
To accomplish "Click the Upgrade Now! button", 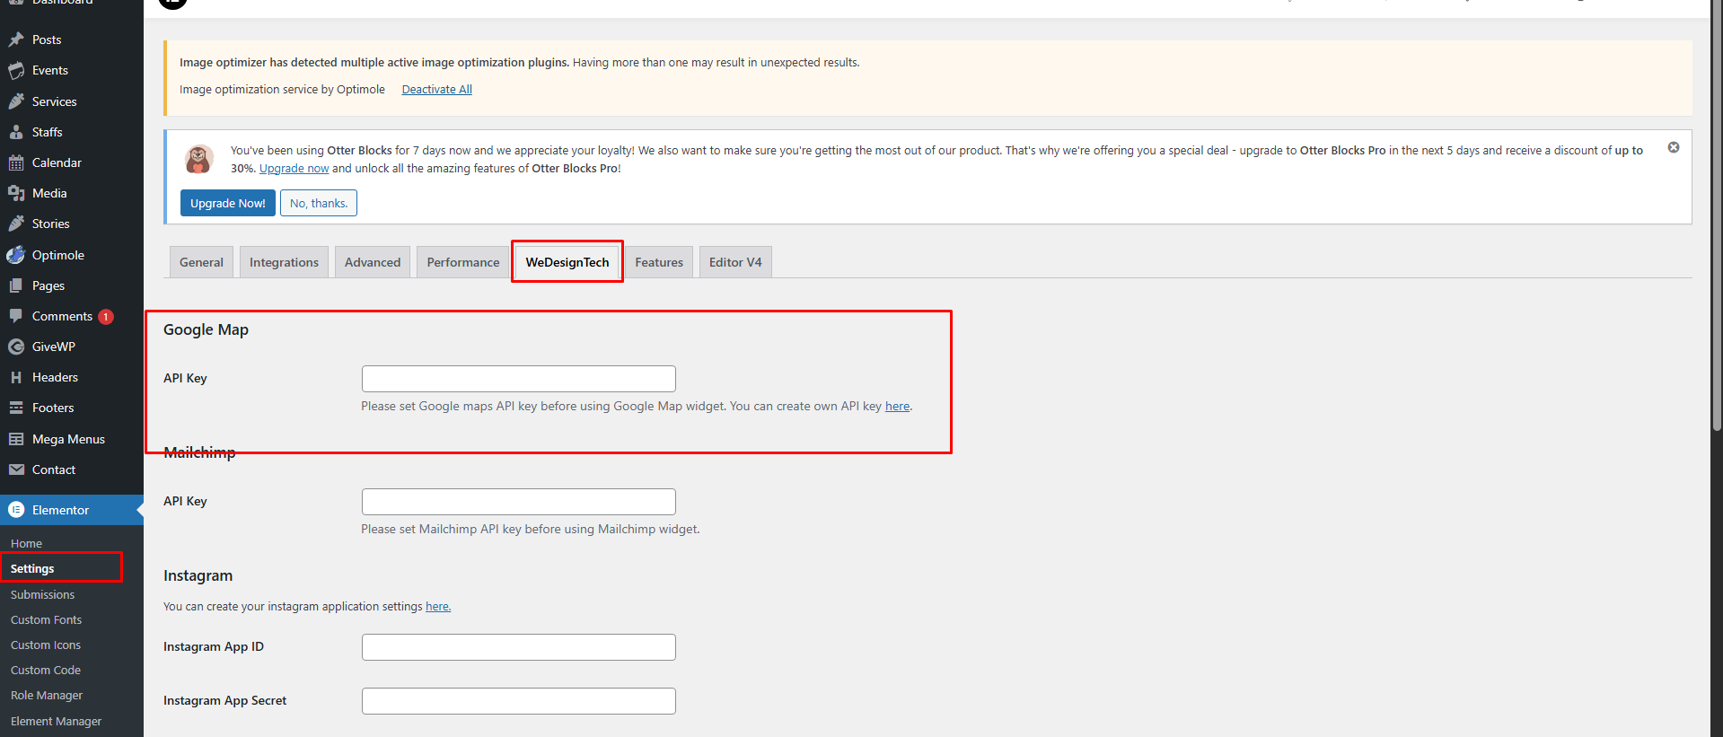I will [228, 203].
